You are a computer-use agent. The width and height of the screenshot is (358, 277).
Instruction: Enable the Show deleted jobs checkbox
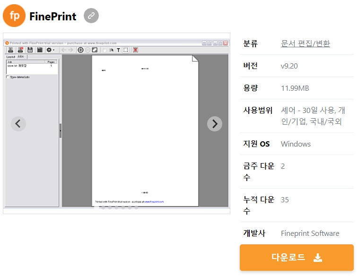click(x=8, y=77)
